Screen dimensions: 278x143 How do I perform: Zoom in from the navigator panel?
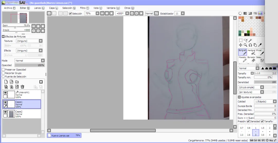[38, 26]
